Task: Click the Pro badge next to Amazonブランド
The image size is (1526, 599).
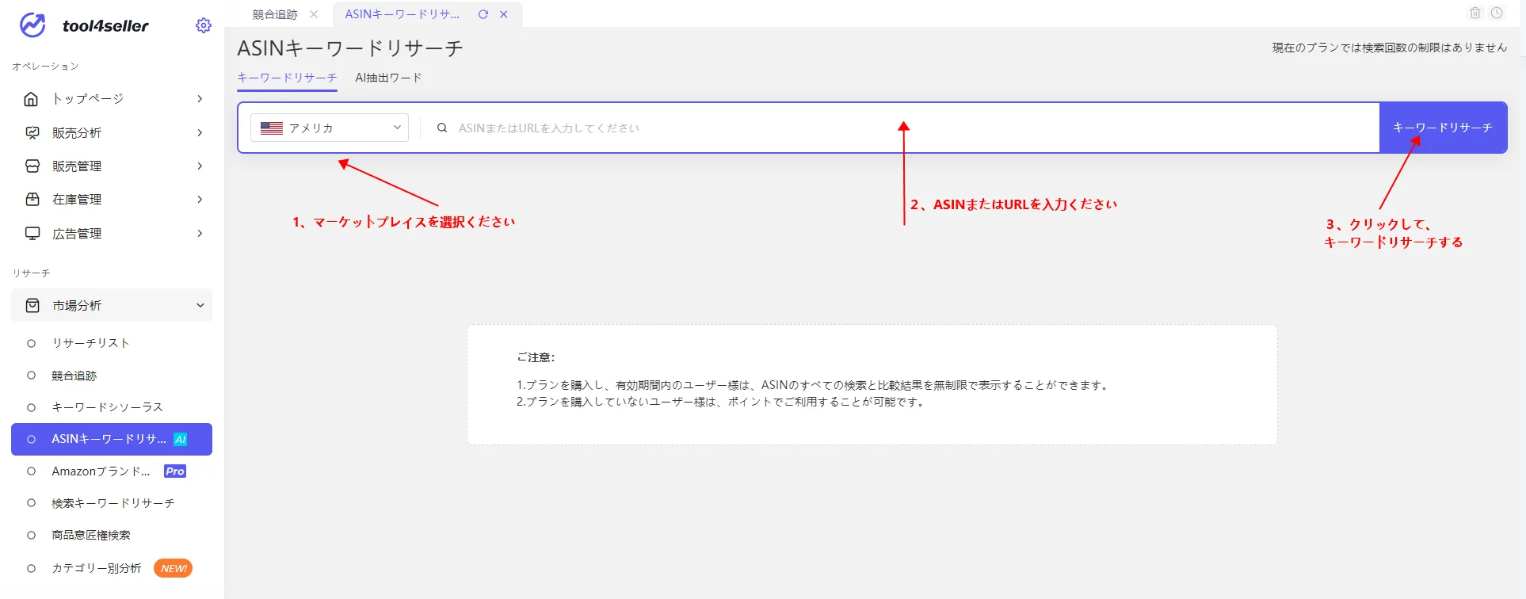Action: point(175,471)
